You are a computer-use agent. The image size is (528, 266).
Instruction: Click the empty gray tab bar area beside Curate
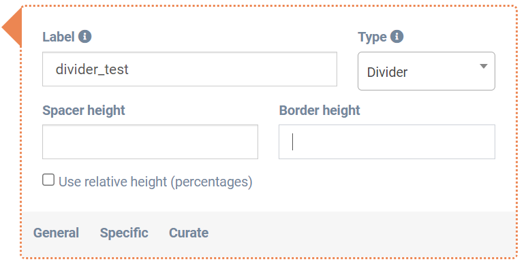[x=362, y=233]
